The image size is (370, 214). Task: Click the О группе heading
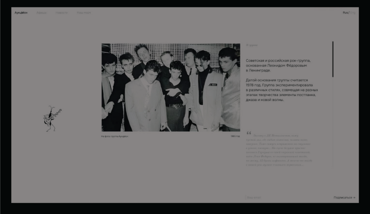pyautogui.click(x=252, y=45)
